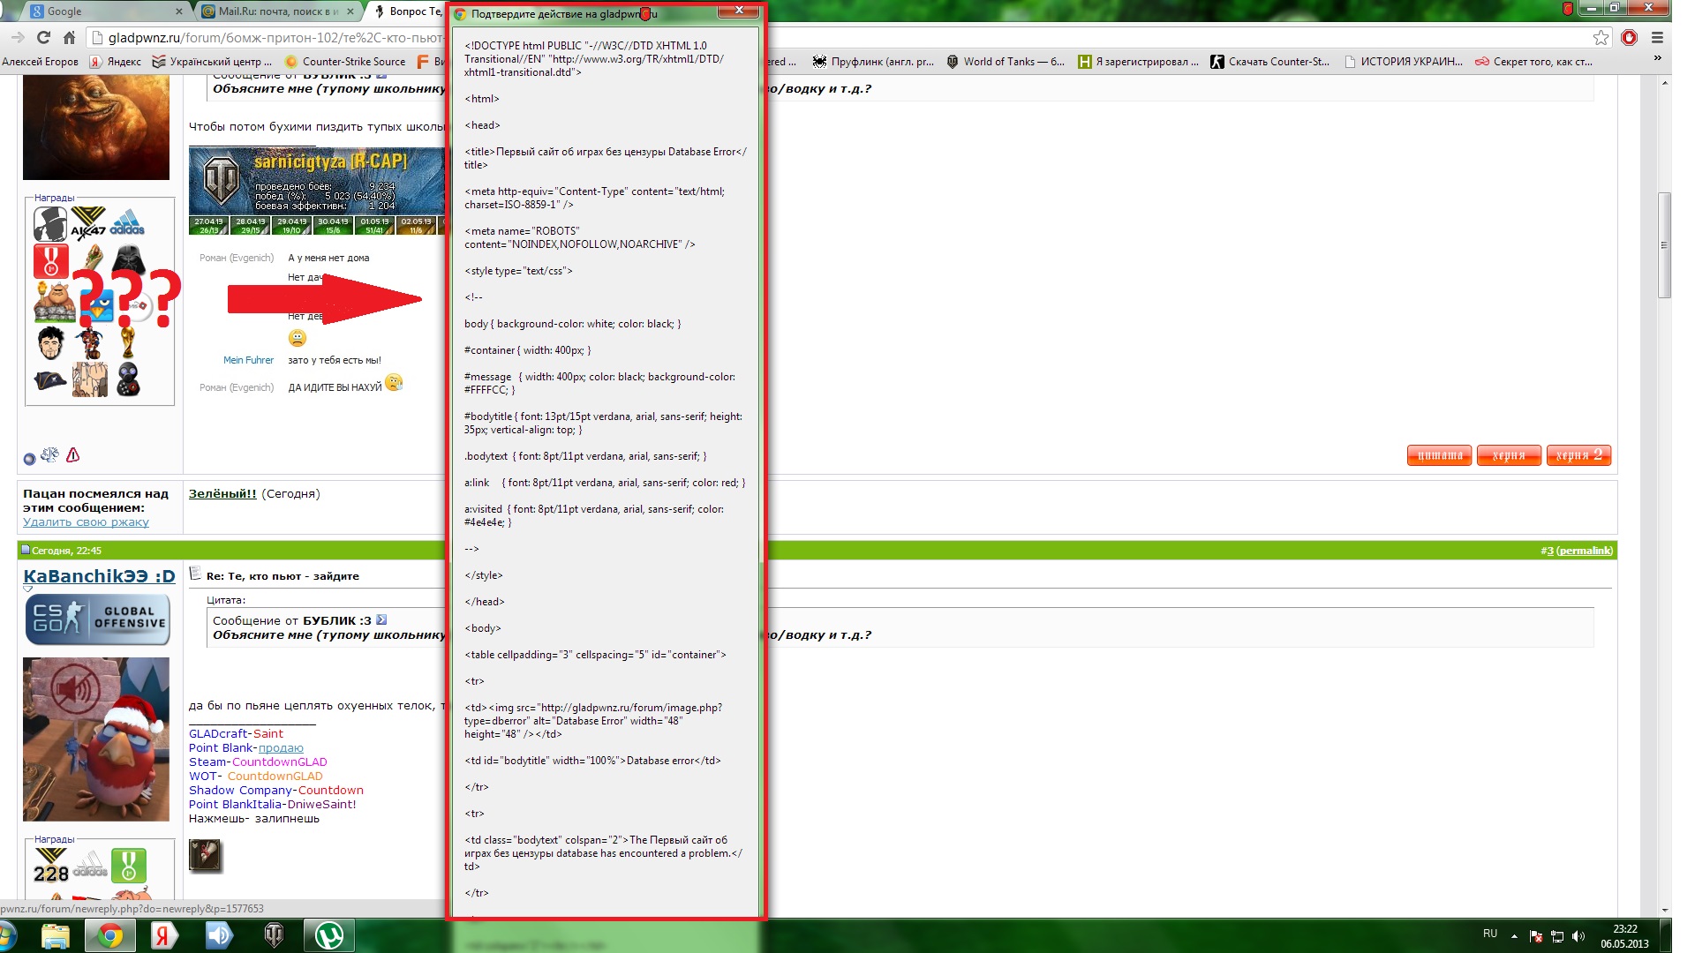Click the red report-post warning triangle
1695x953 pixels.
(73, 455)
